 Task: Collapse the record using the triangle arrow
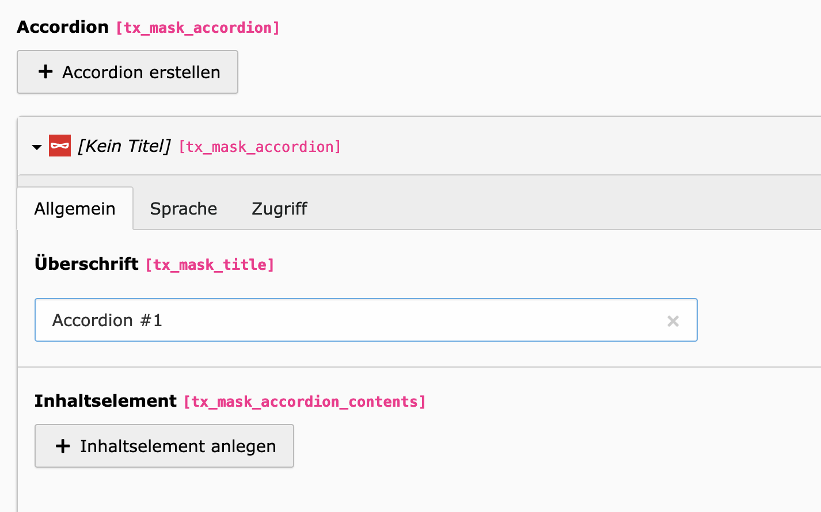click(37, 147)
